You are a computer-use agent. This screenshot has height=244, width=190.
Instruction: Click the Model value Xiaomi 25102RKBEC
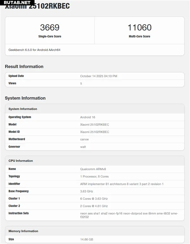pos(94,124)
